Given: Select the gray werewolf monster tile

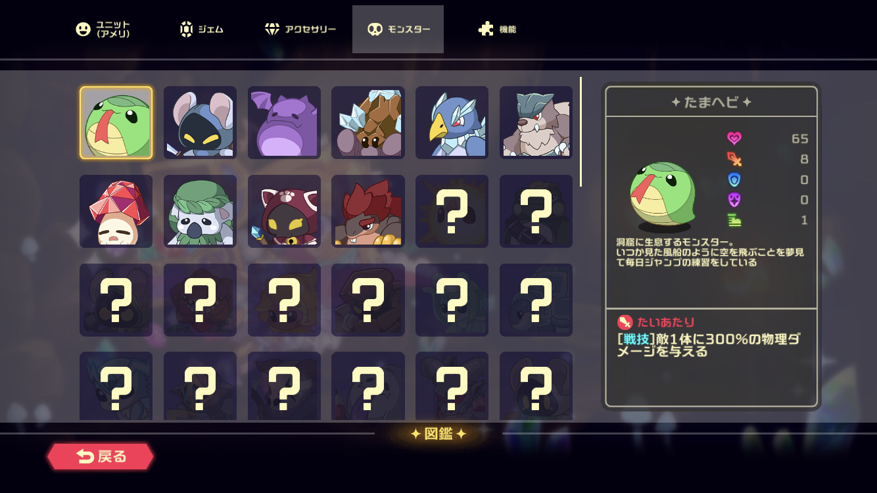Looking at the screenshot, I should click(536, 123).
